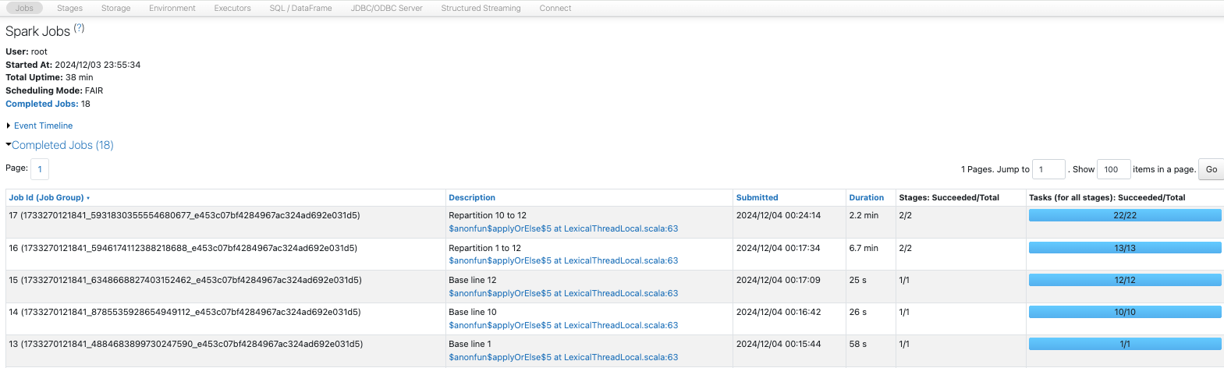Click the Base line 12 description
Viewport: 1224px width, 368px height.
(x=472, y=280)
